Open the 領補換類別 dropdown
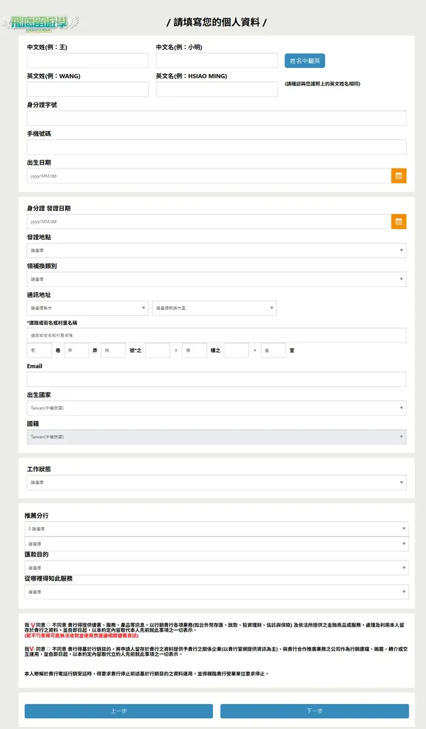 tap(216, 278)
